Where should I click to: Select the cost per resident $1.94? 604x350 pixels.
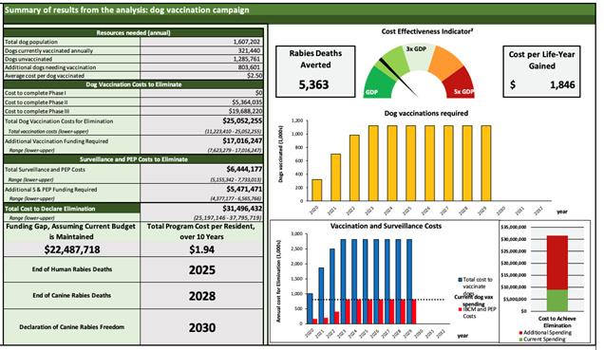click(x=201, y=249)
